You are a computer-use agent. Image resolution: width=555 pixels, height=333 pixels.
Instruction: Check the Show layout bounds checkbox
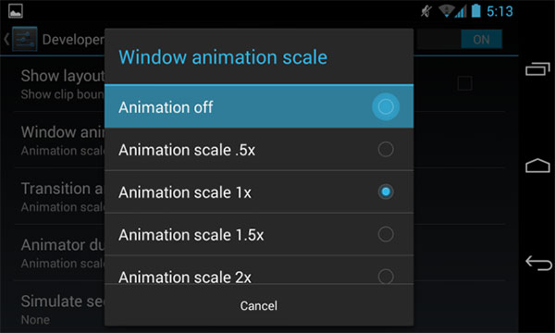coord(464,83)
